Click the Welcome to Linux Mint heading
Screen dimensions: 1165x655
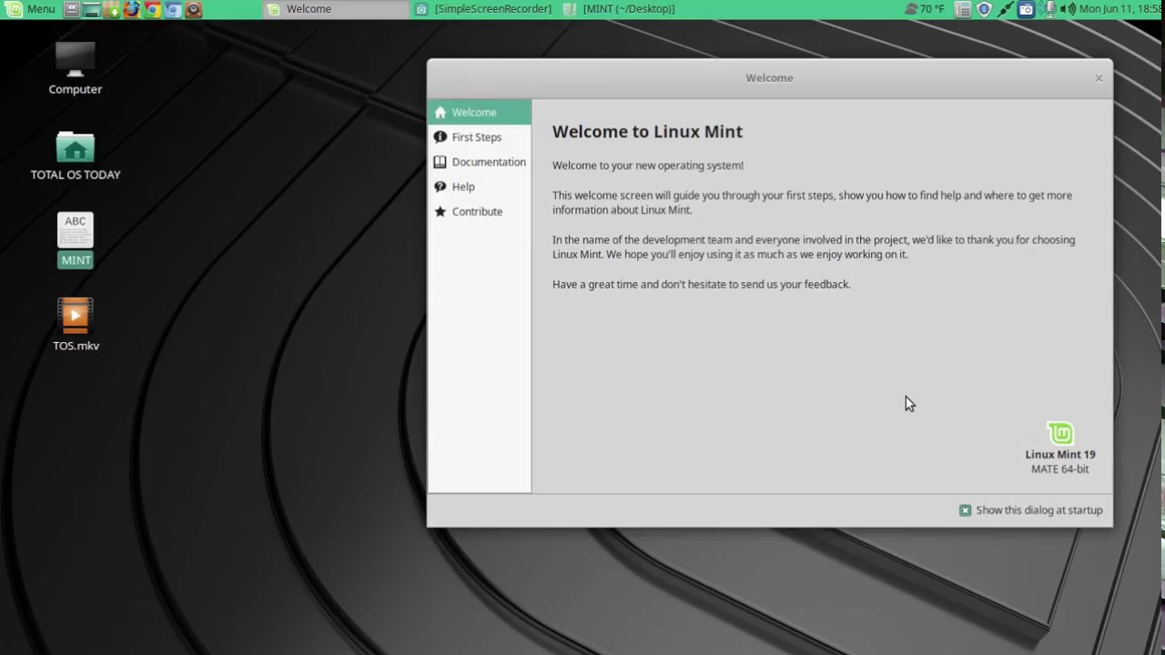[647, 132]
